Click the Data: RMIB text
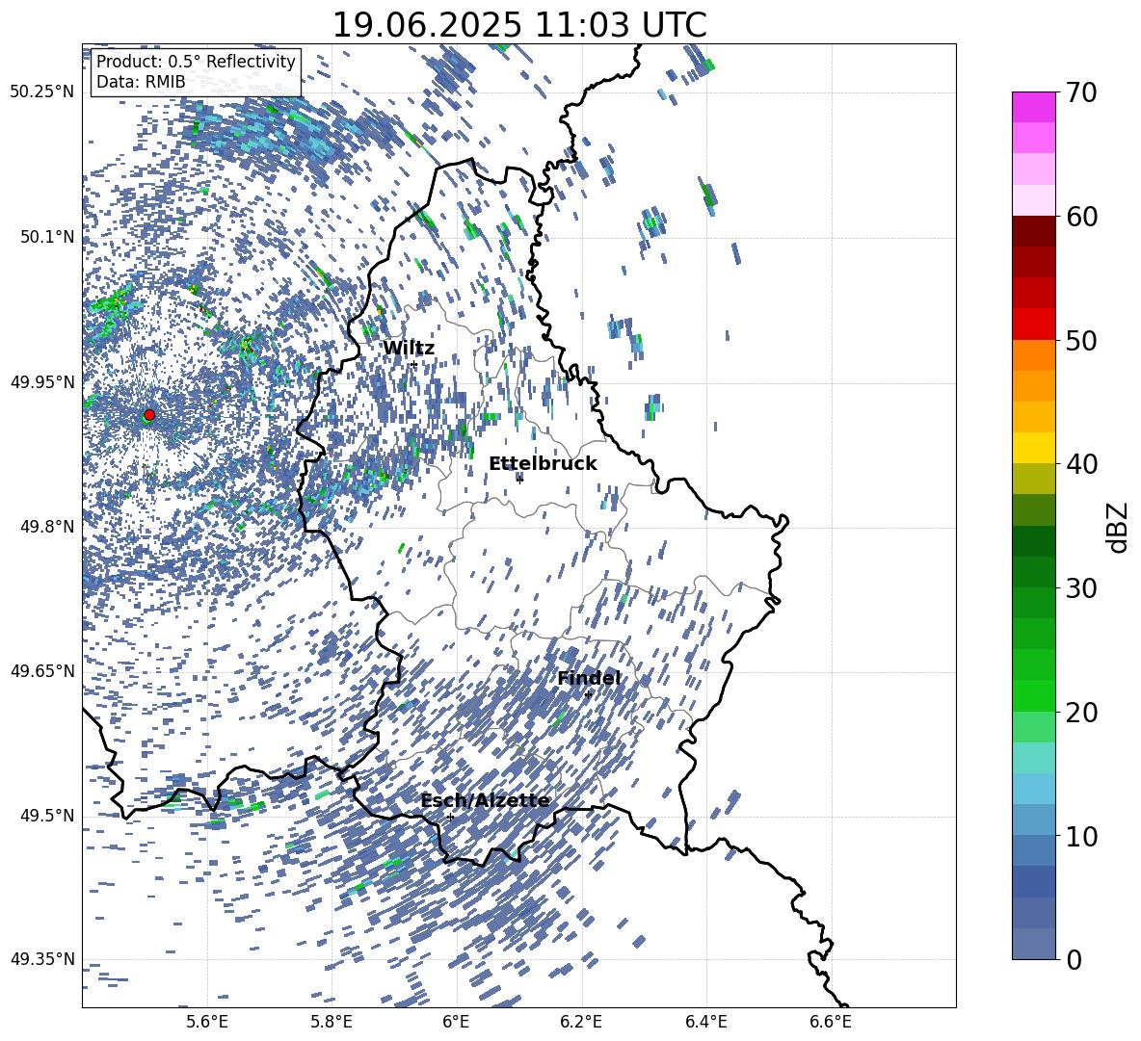 coord(141,82)
